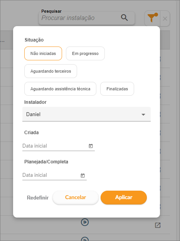Open the orange filter funnel icon
Viewport: 180px width, 241px height.
coord(152,18)
